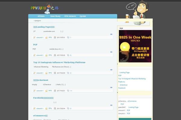Click author pencil icon in 2017/02/21 post row
Screen dimensions: 181x120
34,91
